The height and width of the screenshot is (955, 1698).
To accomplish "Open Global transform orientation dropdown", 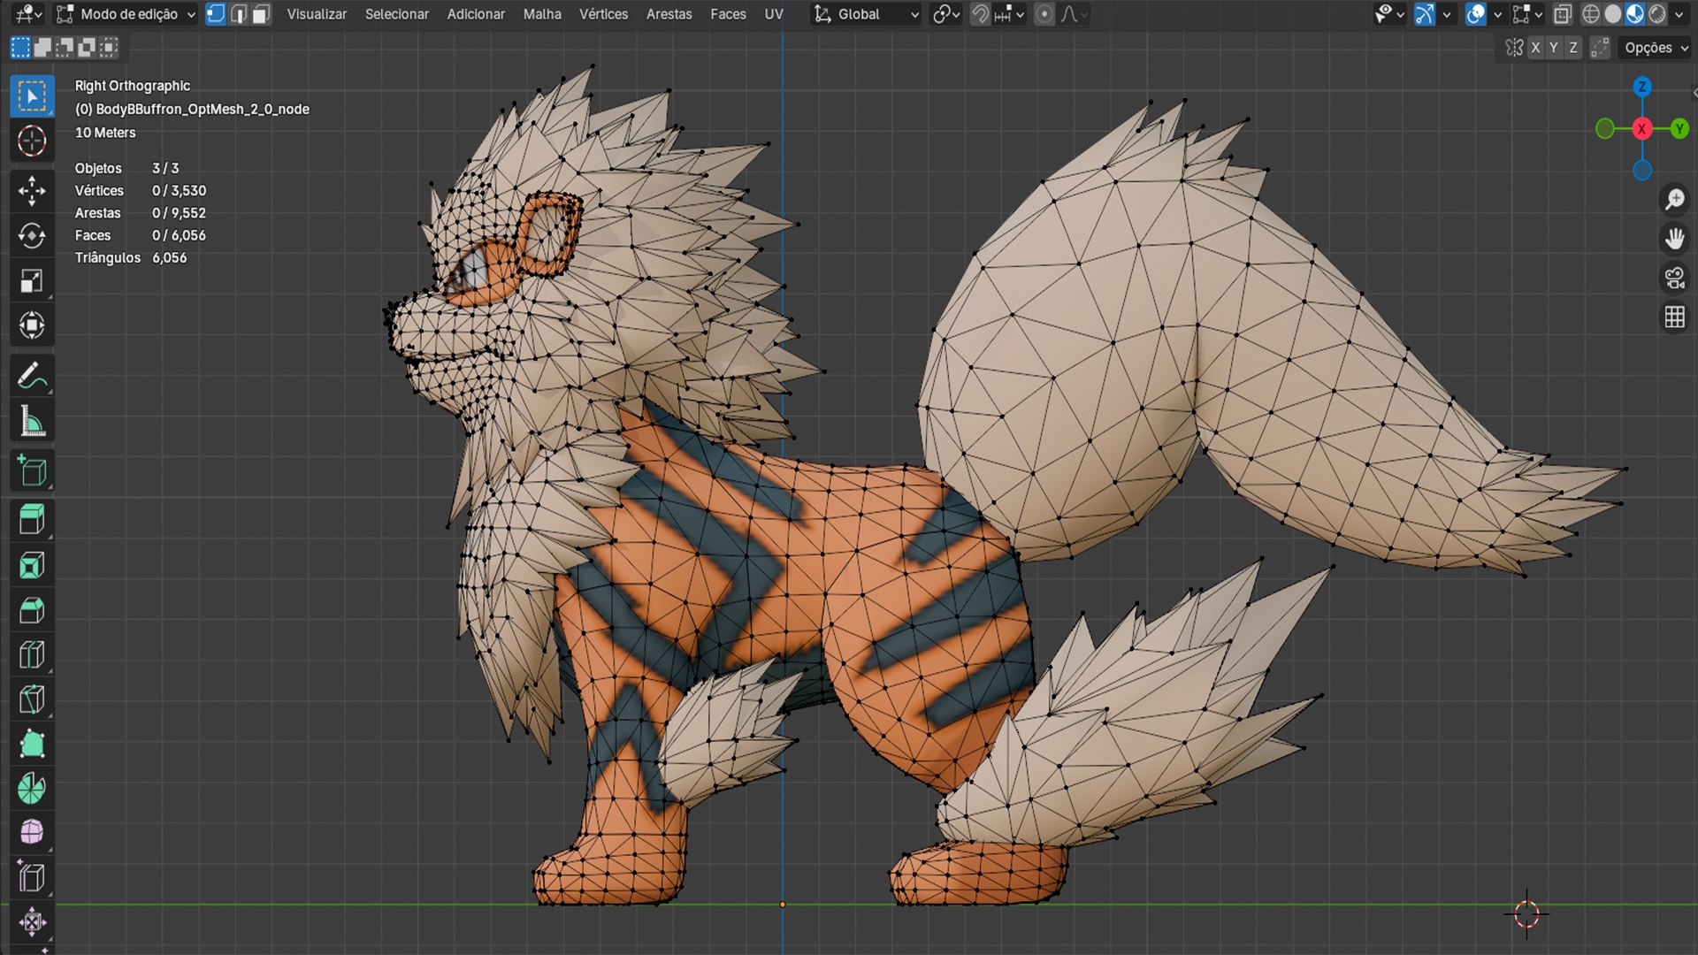I will click(x=867, y=14).
